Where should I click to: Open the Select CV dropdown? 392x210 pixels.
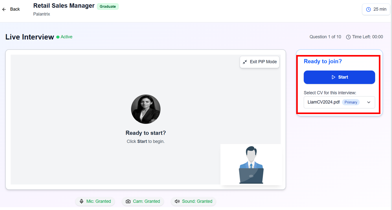(x=339, y=102)
